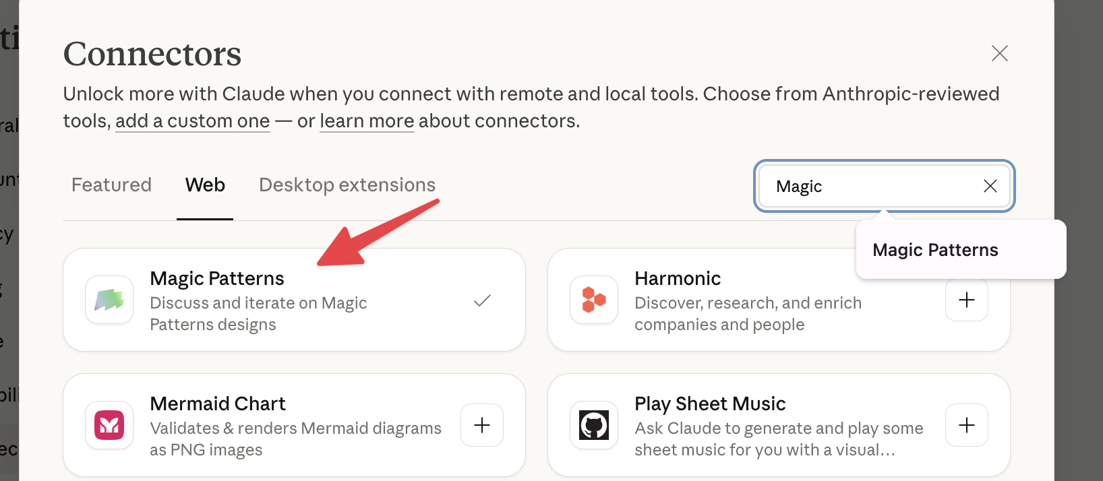This screenshot has height=481, width=1103.
Task: Add the Mermaid Chart connector
Action: point(482,425)
